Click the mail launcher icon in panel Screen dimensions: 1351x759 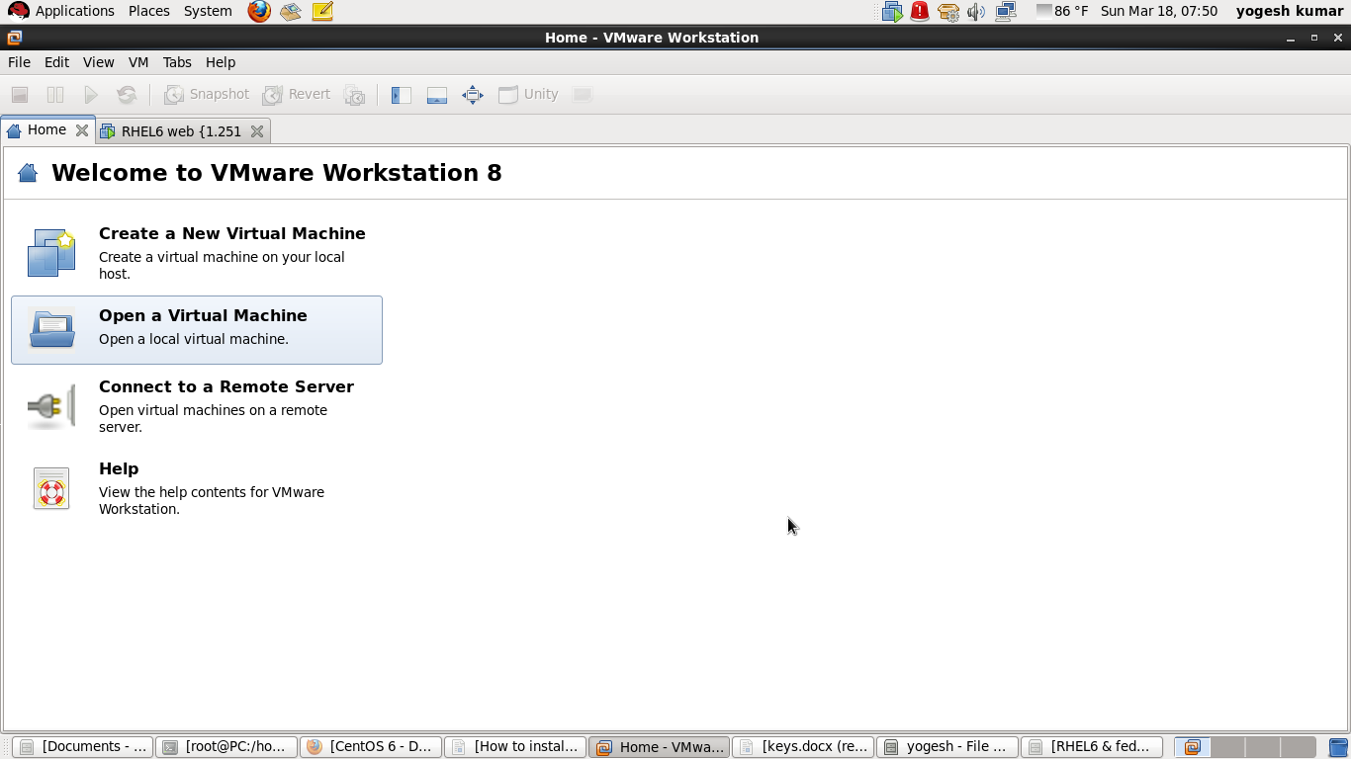291,11
